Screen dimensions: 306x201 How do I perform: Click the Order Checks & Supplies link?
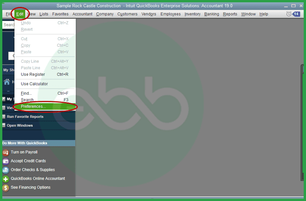point(33,170)
